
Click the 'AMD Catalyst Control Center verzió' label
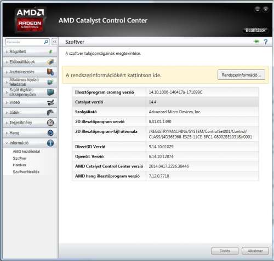(x=109, y=166)
